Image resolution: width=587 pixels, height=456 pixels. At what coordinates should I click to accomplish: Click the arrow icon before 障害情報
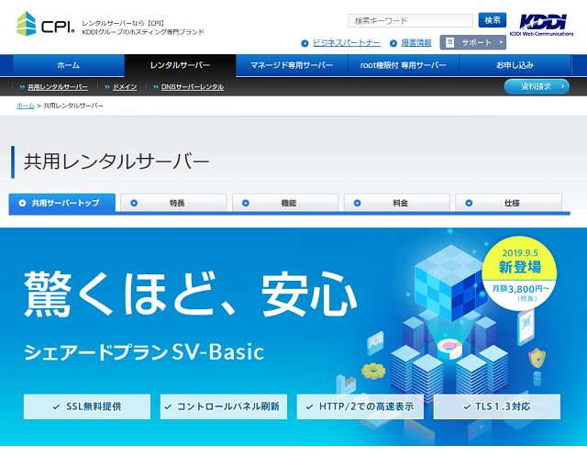(393, 43)
